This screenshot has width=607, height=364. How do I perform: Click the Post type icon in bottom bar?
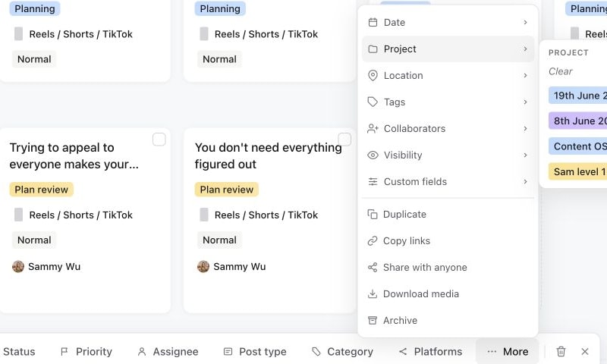click(228, 351)
